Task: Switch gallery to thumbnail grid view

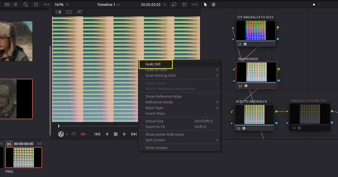Action: 7,5
